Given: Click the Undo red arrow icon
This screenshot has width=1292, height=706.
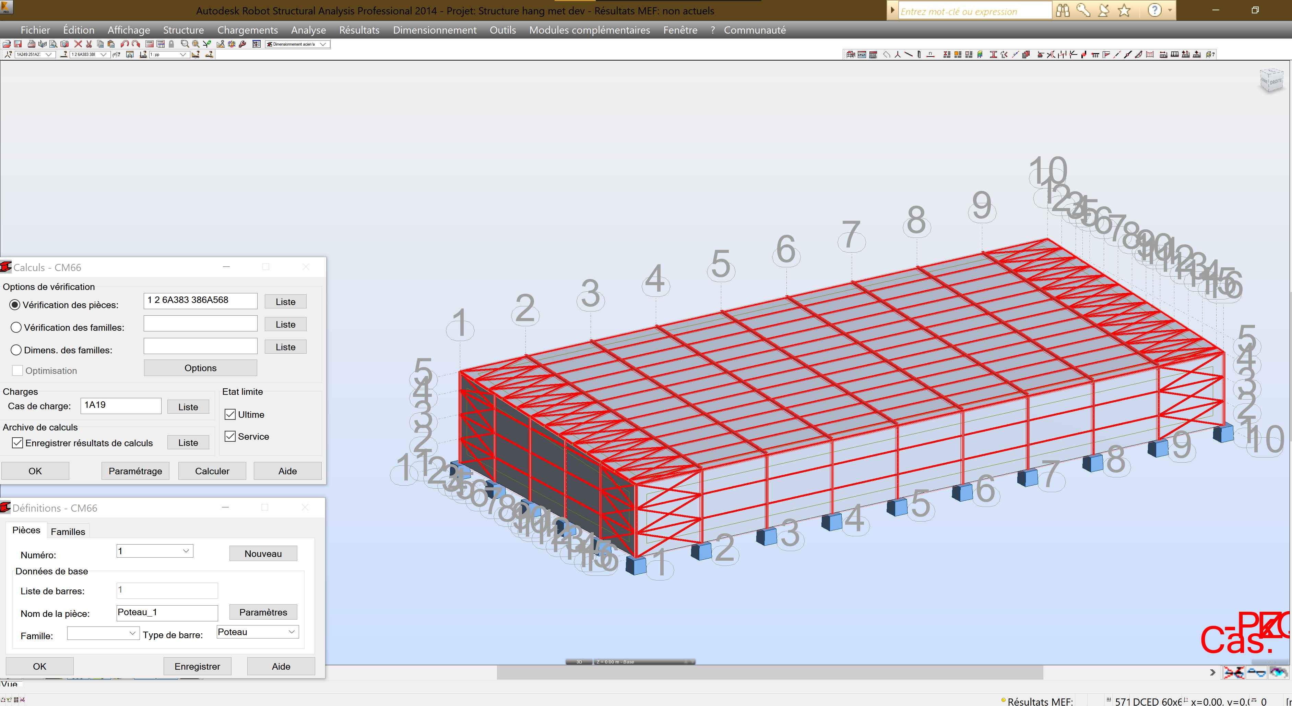Looking at the screenshot, I should tap(125, 44).
